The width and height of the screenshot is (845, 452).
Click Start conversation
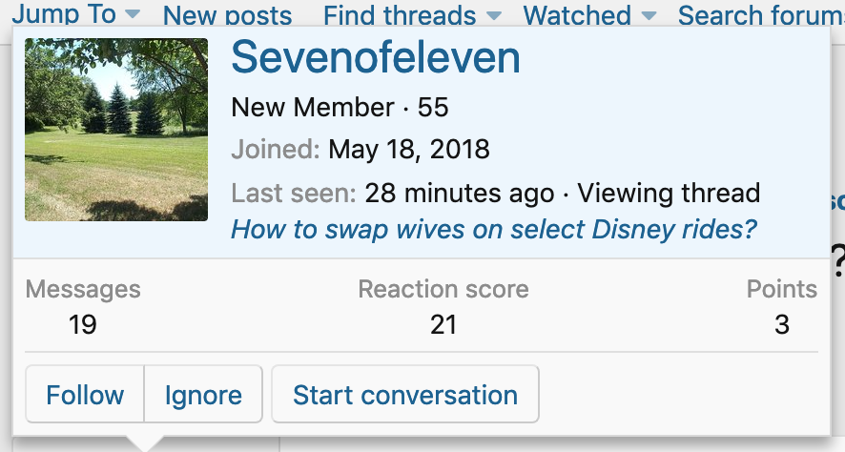pyautogui.click(x=405, y=395)
